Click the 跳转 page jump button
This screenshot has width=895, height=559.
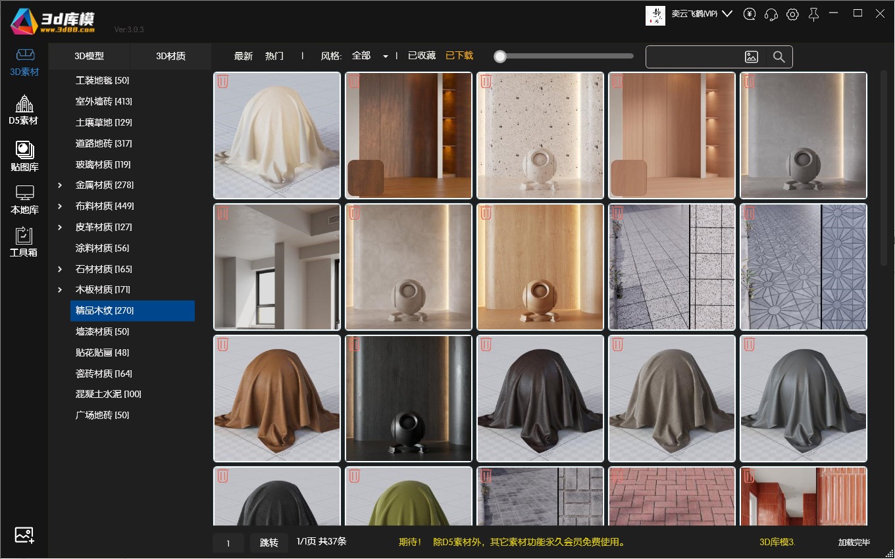tap(268, 543)
